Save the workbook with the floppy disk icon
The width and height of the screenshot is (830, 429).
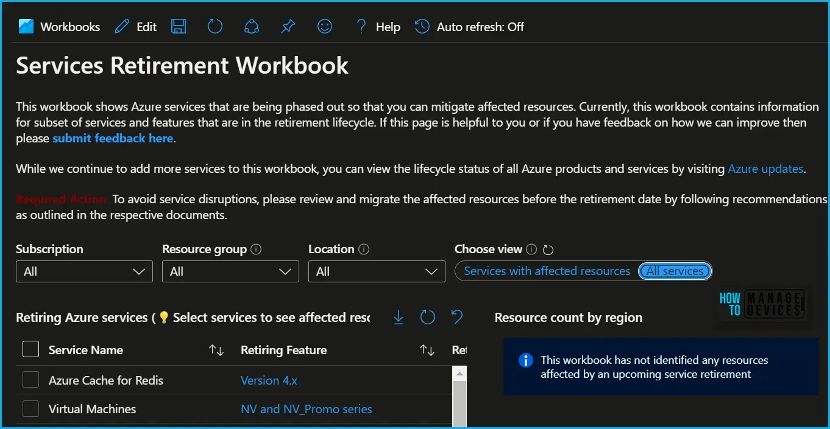click(x=179, y=27)
